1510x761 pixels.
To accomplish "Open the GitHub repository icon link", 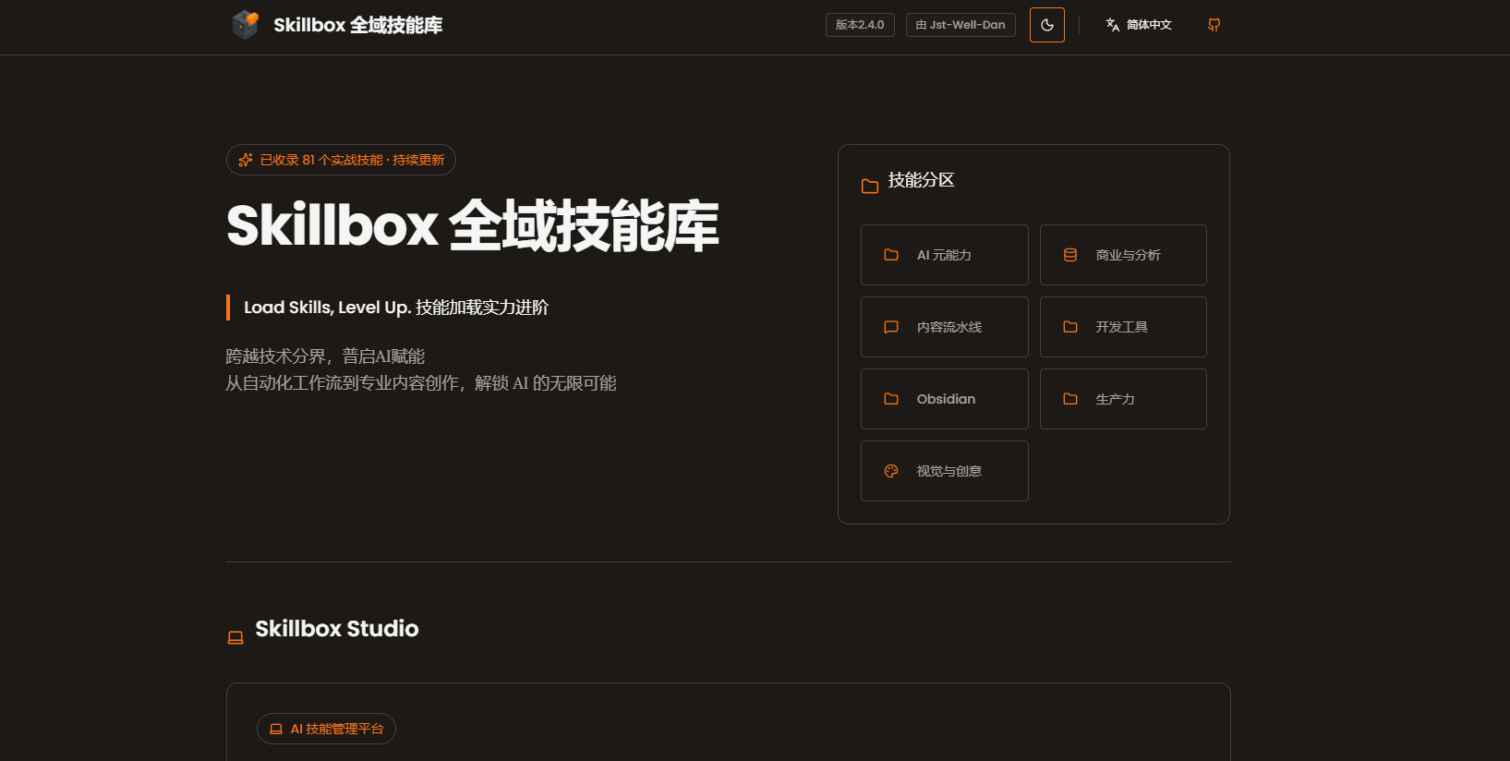I will [x=1214, y=25].
